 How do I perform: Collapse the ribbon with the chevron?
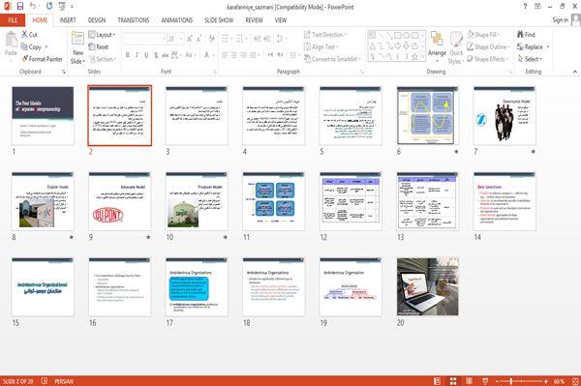(575, 72)
